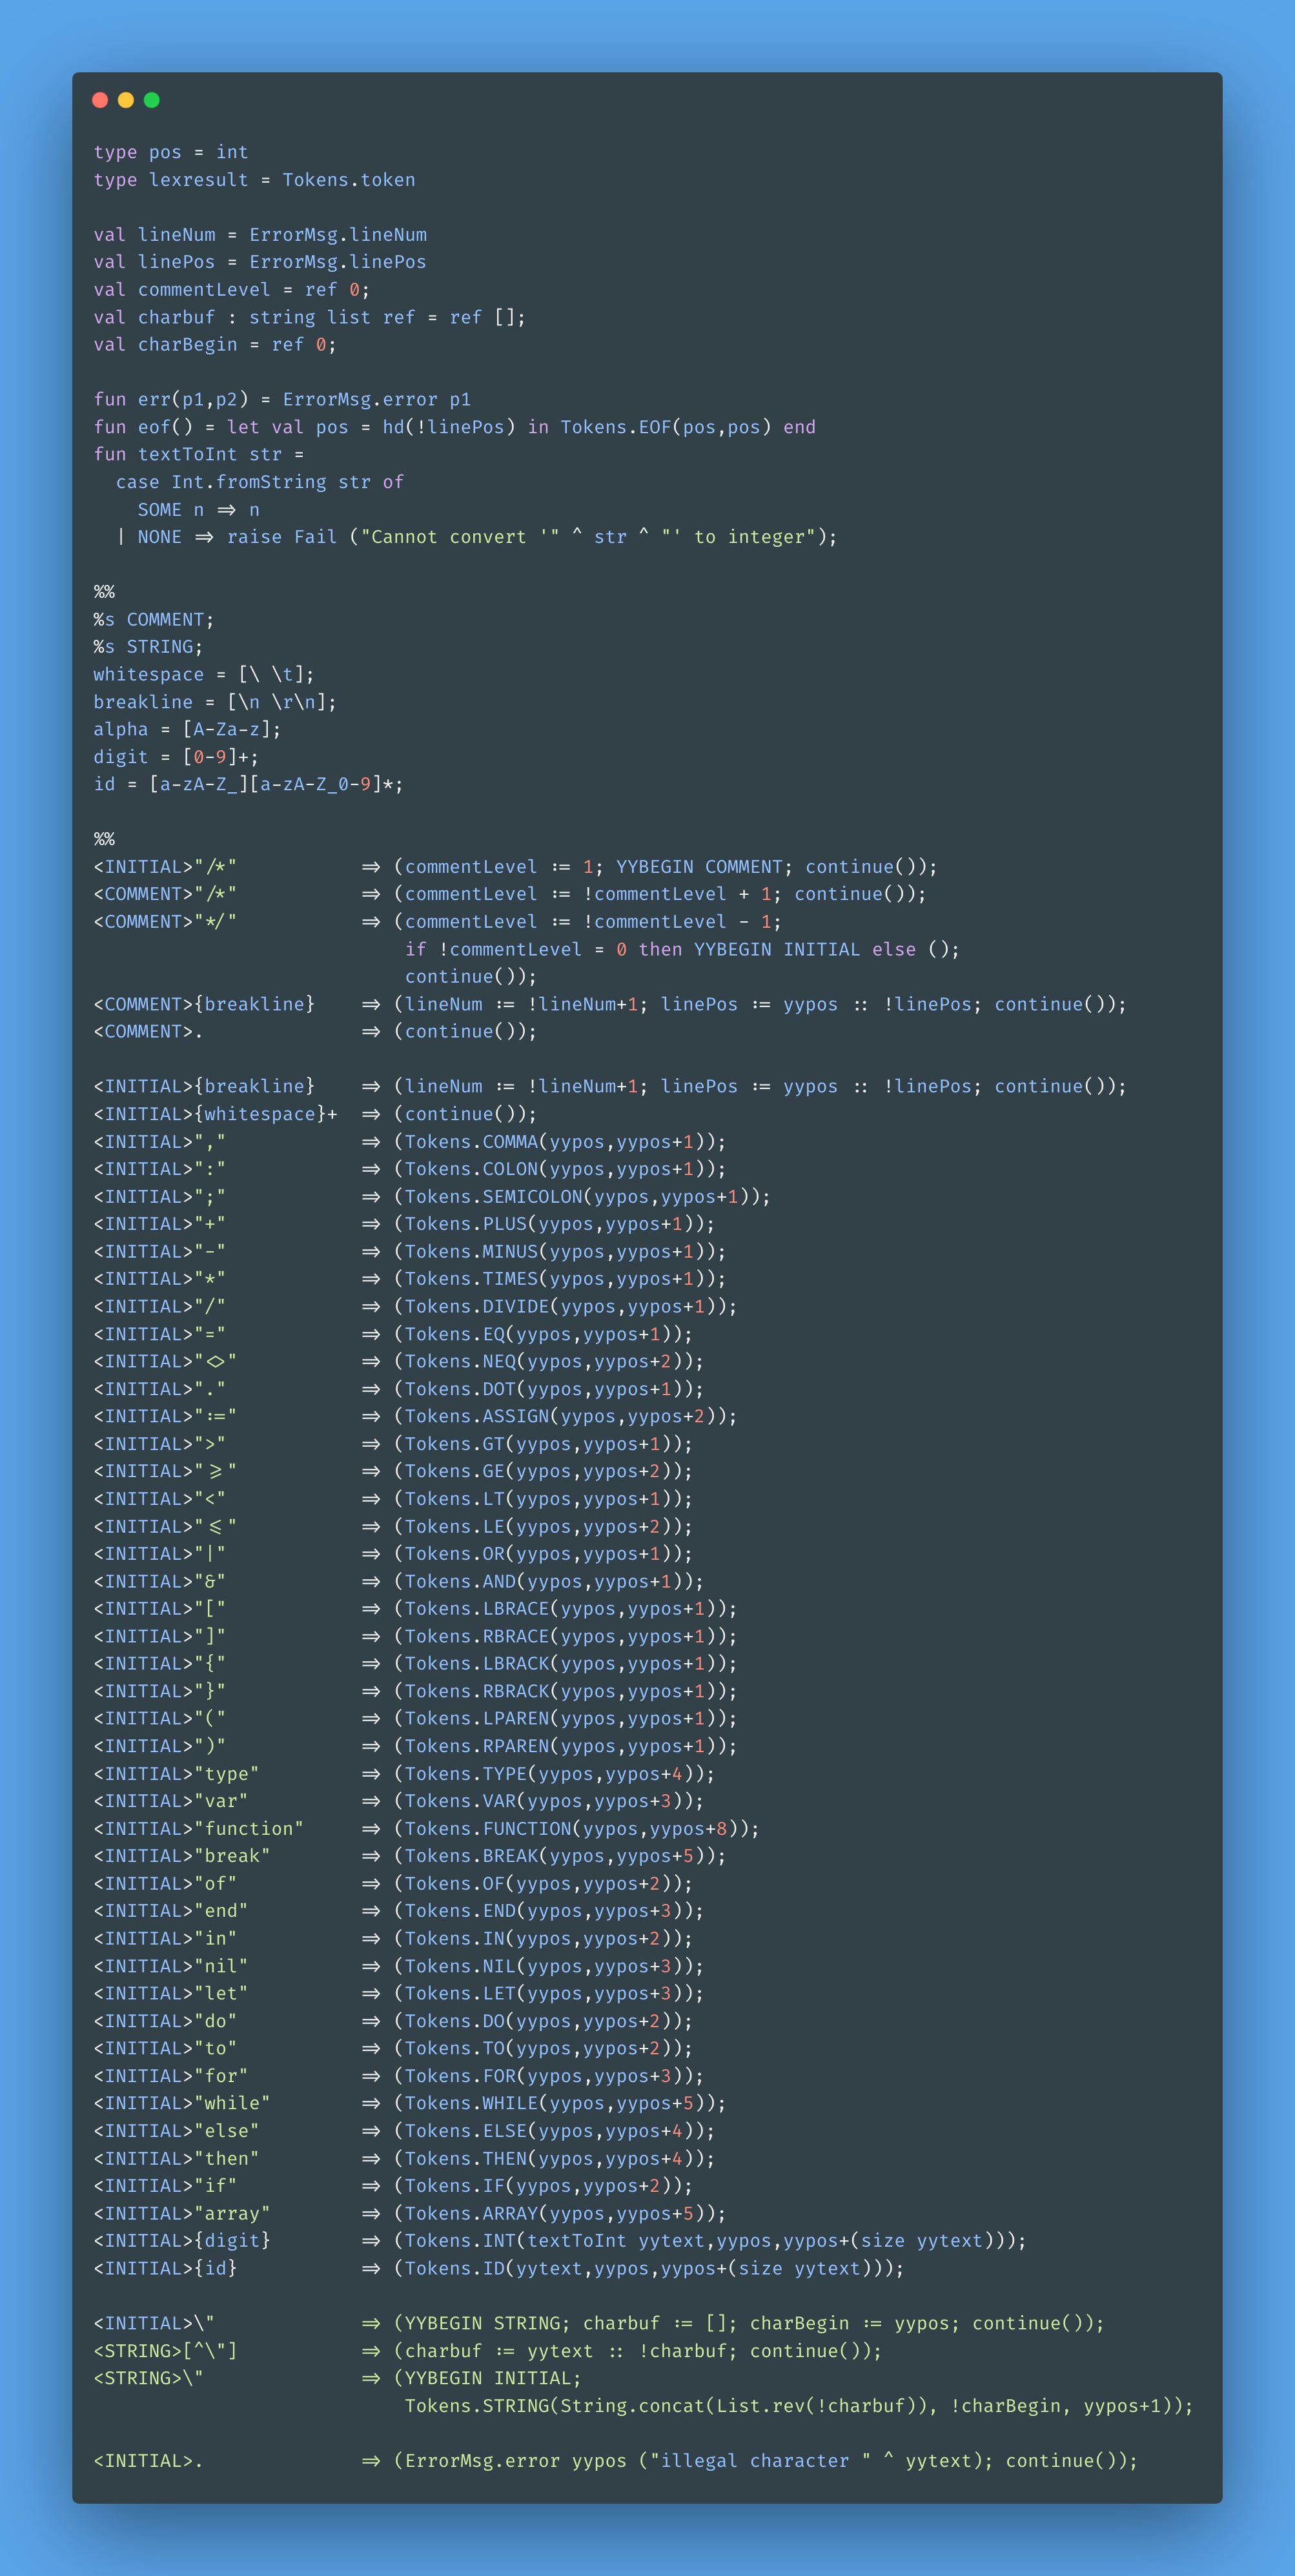Click the Tokens.ELSE rule
The height and width of the screenshot is (2576, 1295).
click(404, 2131)
